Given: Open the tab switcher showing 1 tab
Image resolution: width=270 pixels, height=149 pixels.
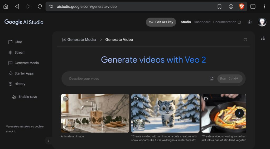Looking at the screenshot, I should [253, 7].
